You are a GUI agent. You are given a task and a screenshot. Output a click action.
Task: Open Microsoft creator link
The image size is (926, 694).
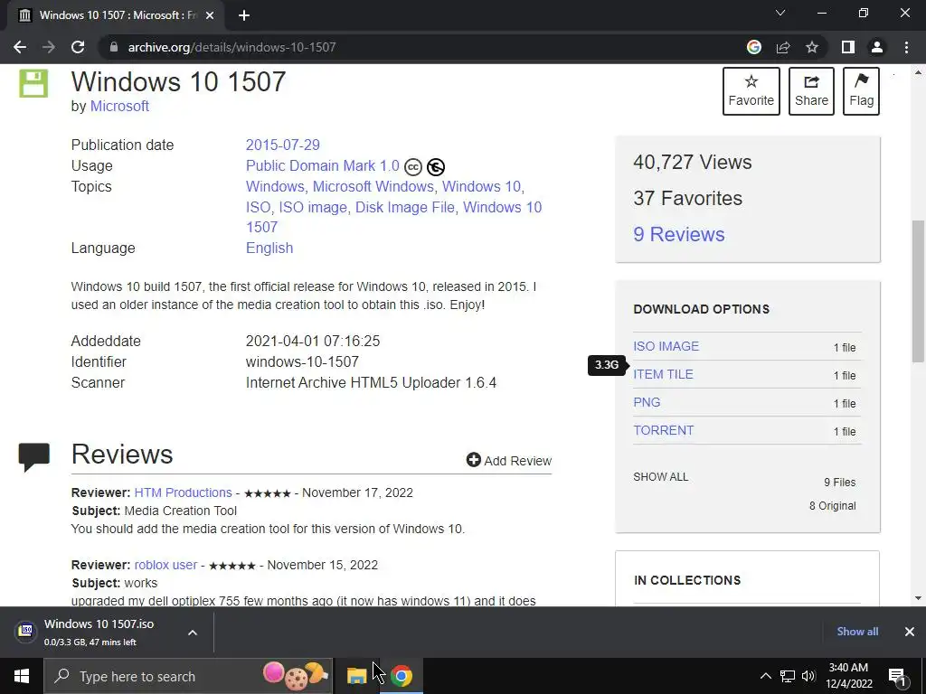click(x=119, y=107)
